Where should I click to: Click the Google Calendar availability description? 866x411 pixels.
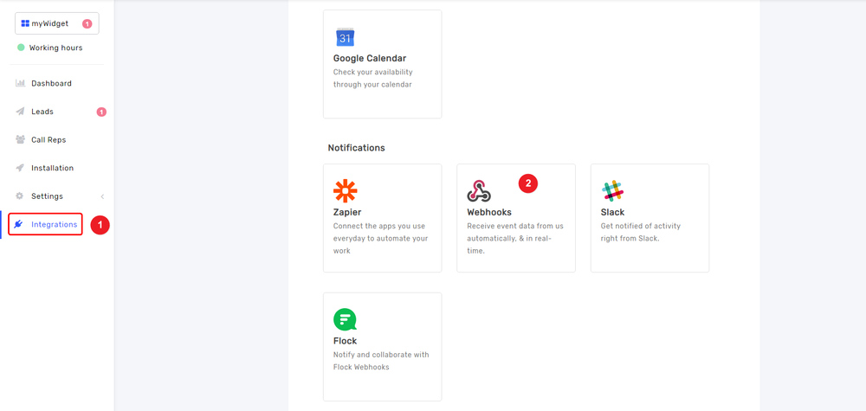click(x=372, y=78)
